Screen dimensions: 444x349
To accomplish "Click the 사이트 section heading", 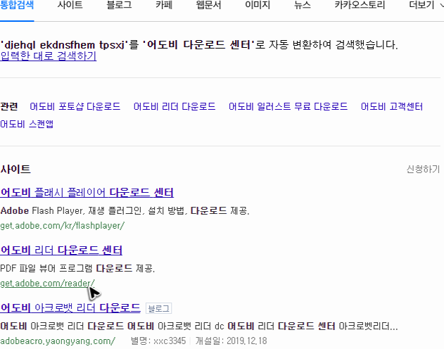I will coord(15,170).
